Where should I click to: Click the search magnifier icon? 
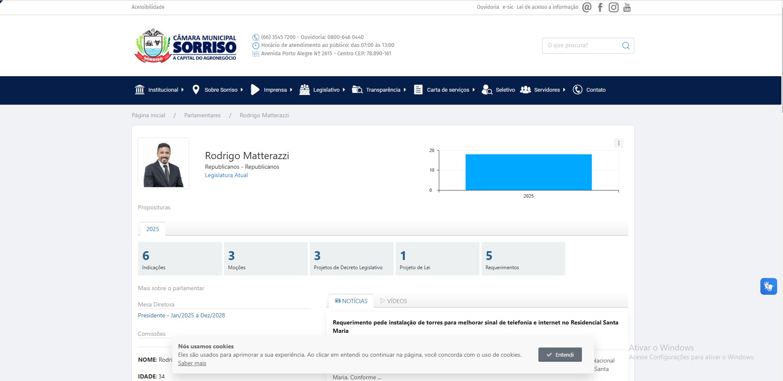pyautogui.click(x=626, y=46)
